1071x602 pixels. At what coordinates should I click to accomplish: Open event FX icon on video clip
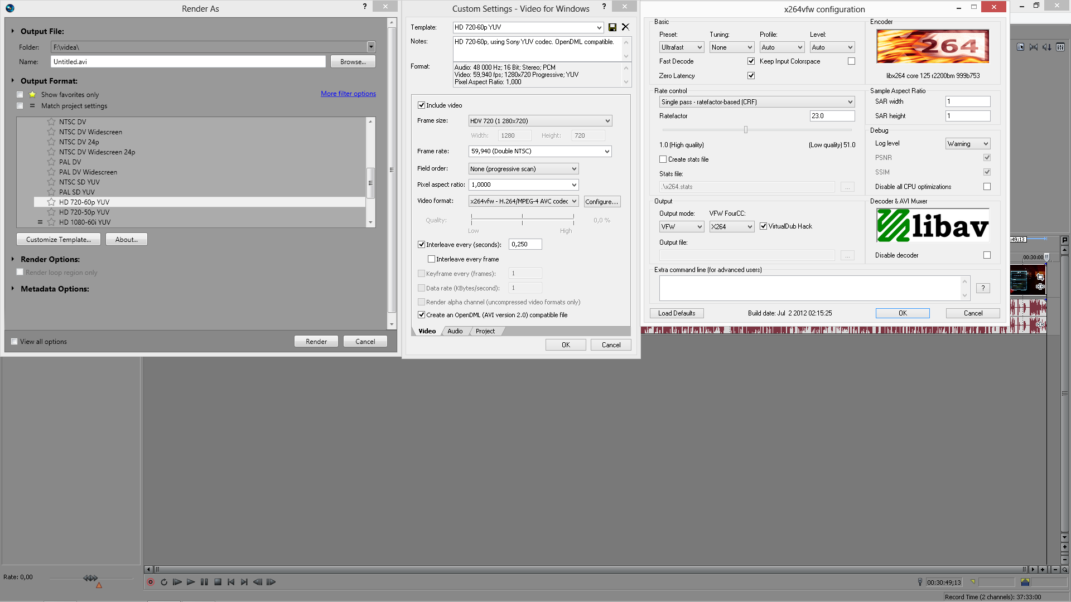1040,287
